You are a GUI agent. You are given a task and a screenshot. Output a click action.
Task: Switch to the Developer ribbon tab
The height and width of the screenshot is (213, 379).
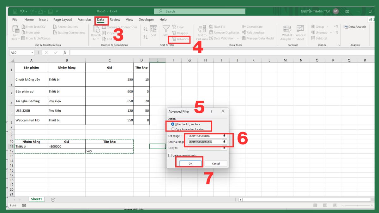(x=146, y=20)
